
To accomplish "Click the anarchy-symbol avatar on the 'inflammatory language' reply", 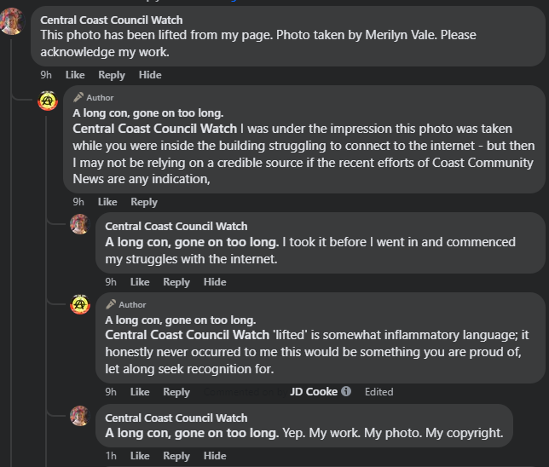I will tap(79, 305).
